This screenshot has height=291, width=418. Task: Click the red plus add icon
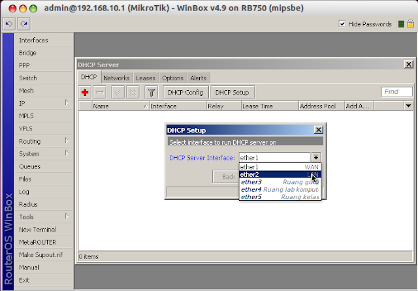click(85, 93)
